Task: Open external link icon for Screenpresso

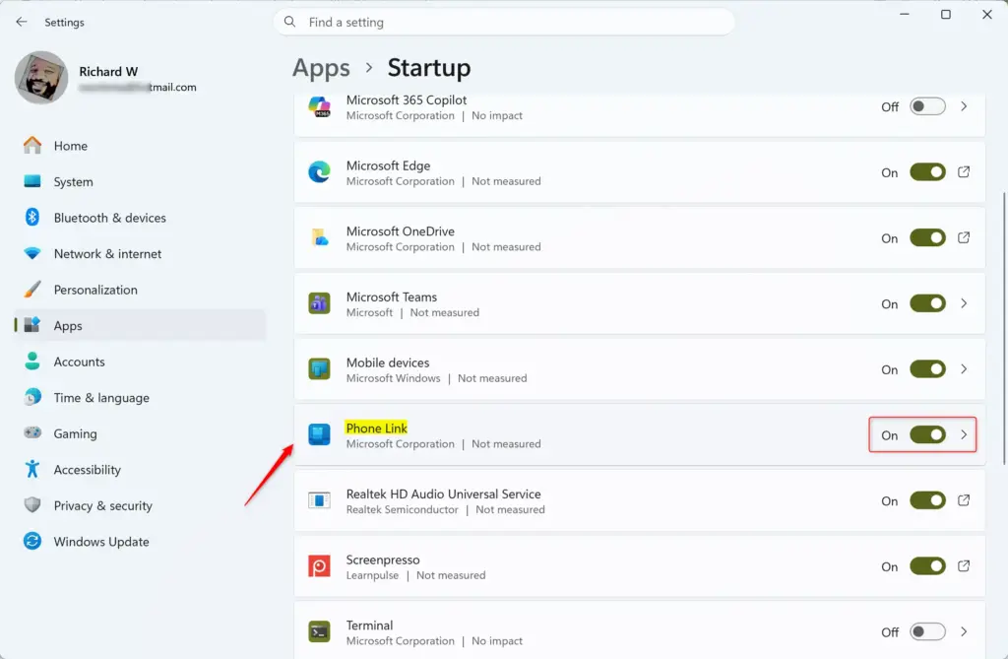Action: [x=964, y=565]
